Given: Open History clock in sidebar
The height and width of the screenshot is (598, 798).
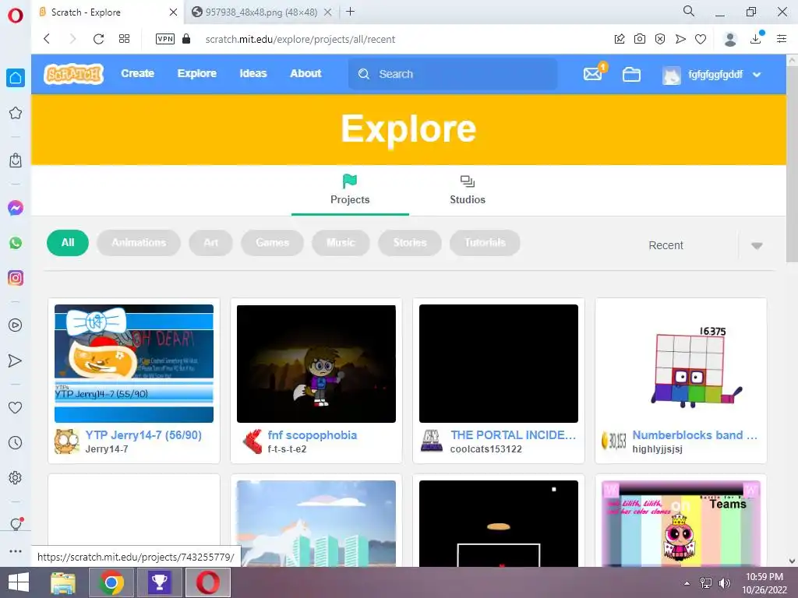Looking at the screenshot, I should [16, 443].
